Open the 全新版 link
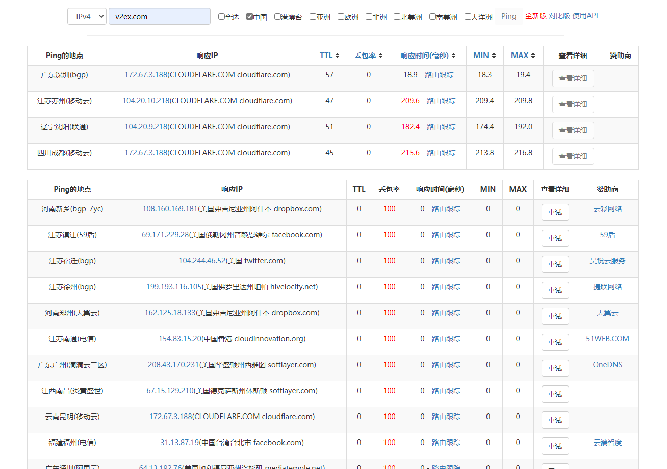Screen dimensions: 667x469 pos(535,16)
